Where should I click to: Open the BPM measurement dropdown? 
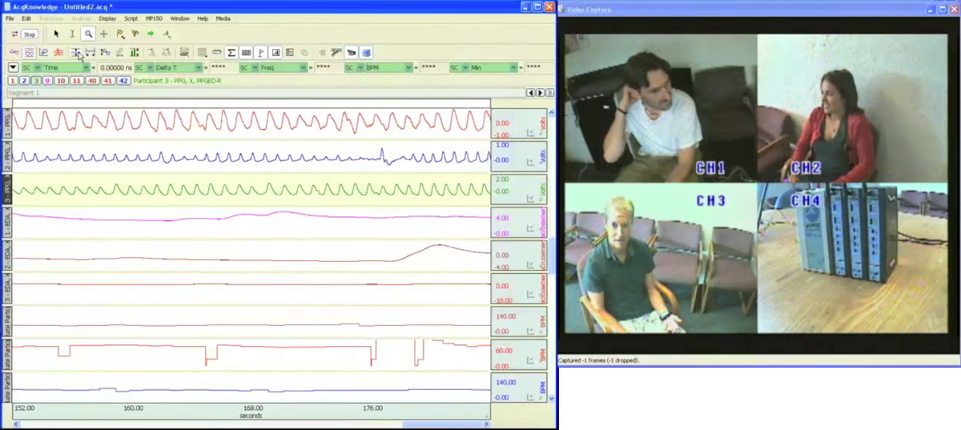pos(408,68)
